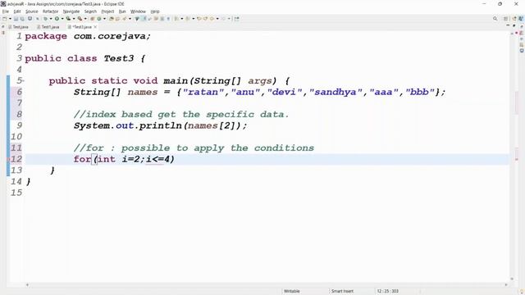Click the vertical scrollbar down arrow

tap(512, 279)
